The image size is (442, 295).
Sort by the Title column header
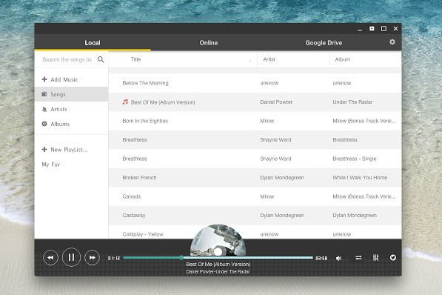point(183,59)
